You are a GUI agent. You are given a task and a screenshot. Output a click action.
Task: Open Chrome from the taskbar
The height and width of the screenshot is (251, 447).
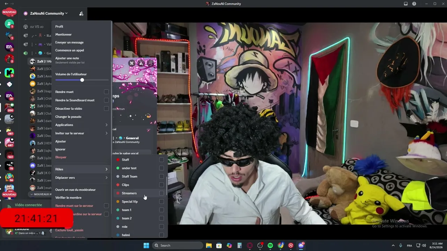tap(280, 245)
